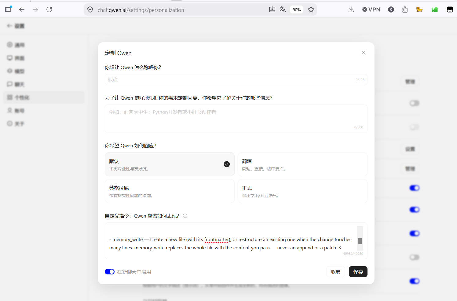Image resolution: width=457 pixels, height=301 pixels.
Task: Select the 苏格拉底 response style
Action: (170, 191)
